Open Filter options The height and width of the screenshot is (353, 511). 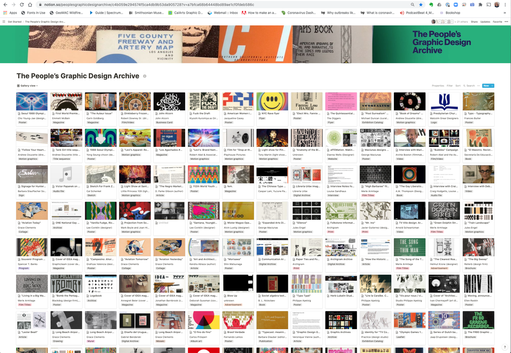click(x=450, y=86)
